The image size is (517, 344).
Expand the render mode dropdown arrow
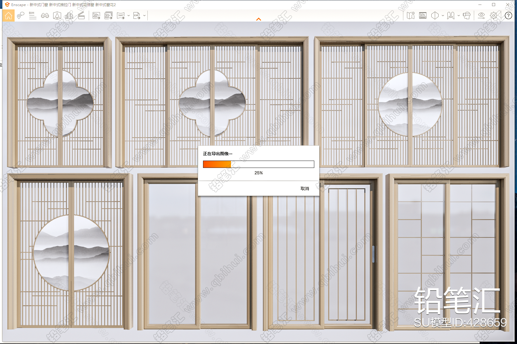459,15
